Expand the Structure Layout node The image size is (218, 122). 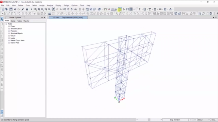[x=9, y=28]
